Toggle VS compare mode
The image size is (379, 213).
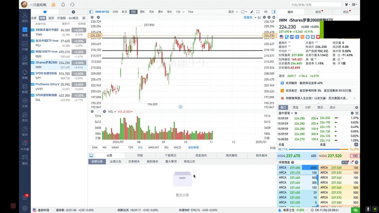pyautogui.click(x=266, y=12)
